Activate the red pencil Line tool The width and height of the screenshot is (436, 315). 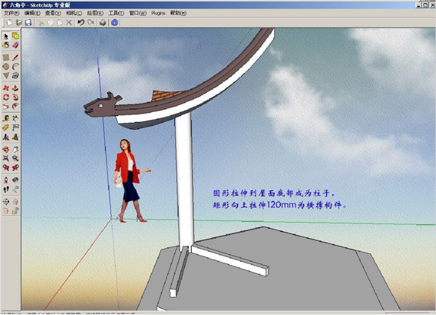(15, 58)
